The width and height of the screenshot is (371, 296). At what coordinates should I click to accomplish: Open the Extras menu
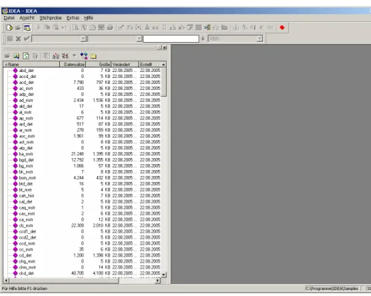coord(73,18)
